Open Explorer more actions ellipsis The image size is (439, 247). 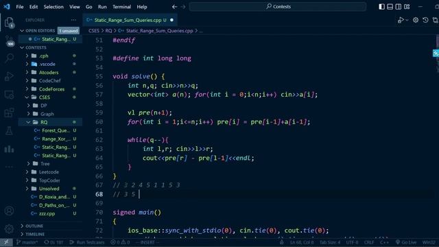click(x=73, y=20)
